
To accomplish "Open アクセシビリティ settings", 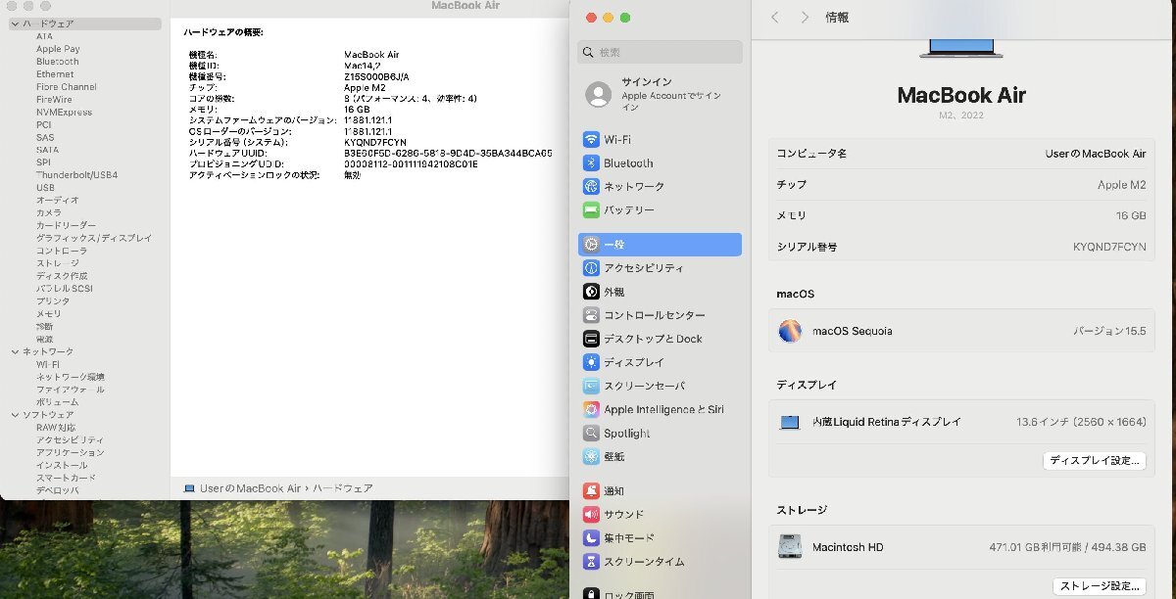I will [660, 268].
